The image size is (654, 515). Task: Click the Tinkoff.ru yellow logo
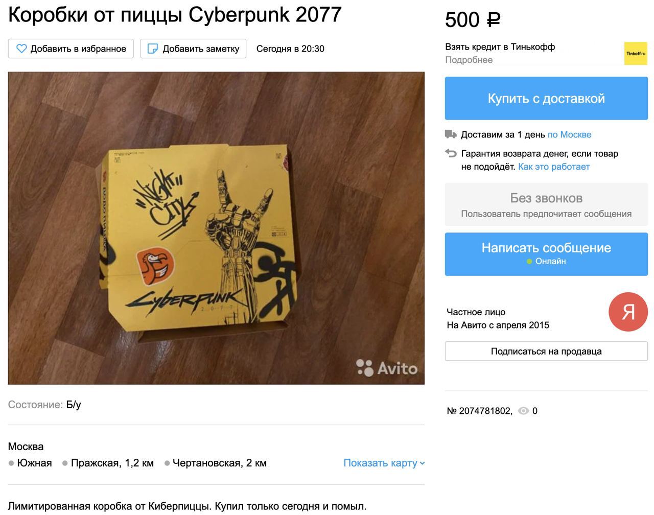(636, 53)
